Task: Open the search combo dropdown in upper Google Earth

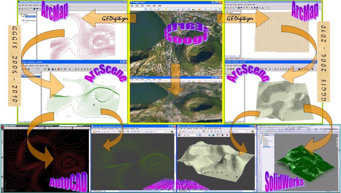Action: [x=145, y=9]
